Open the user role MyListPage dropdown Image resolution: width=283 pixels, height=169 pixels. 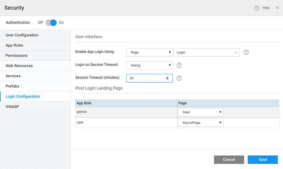201,123
